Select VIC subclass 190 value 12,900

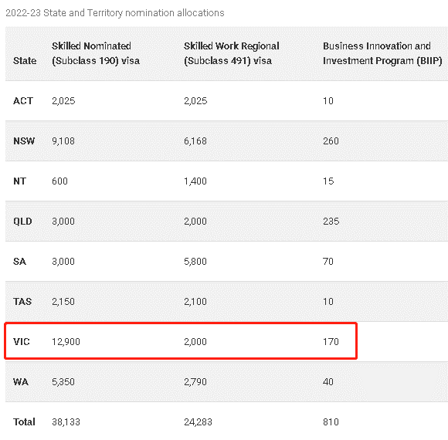66,342
